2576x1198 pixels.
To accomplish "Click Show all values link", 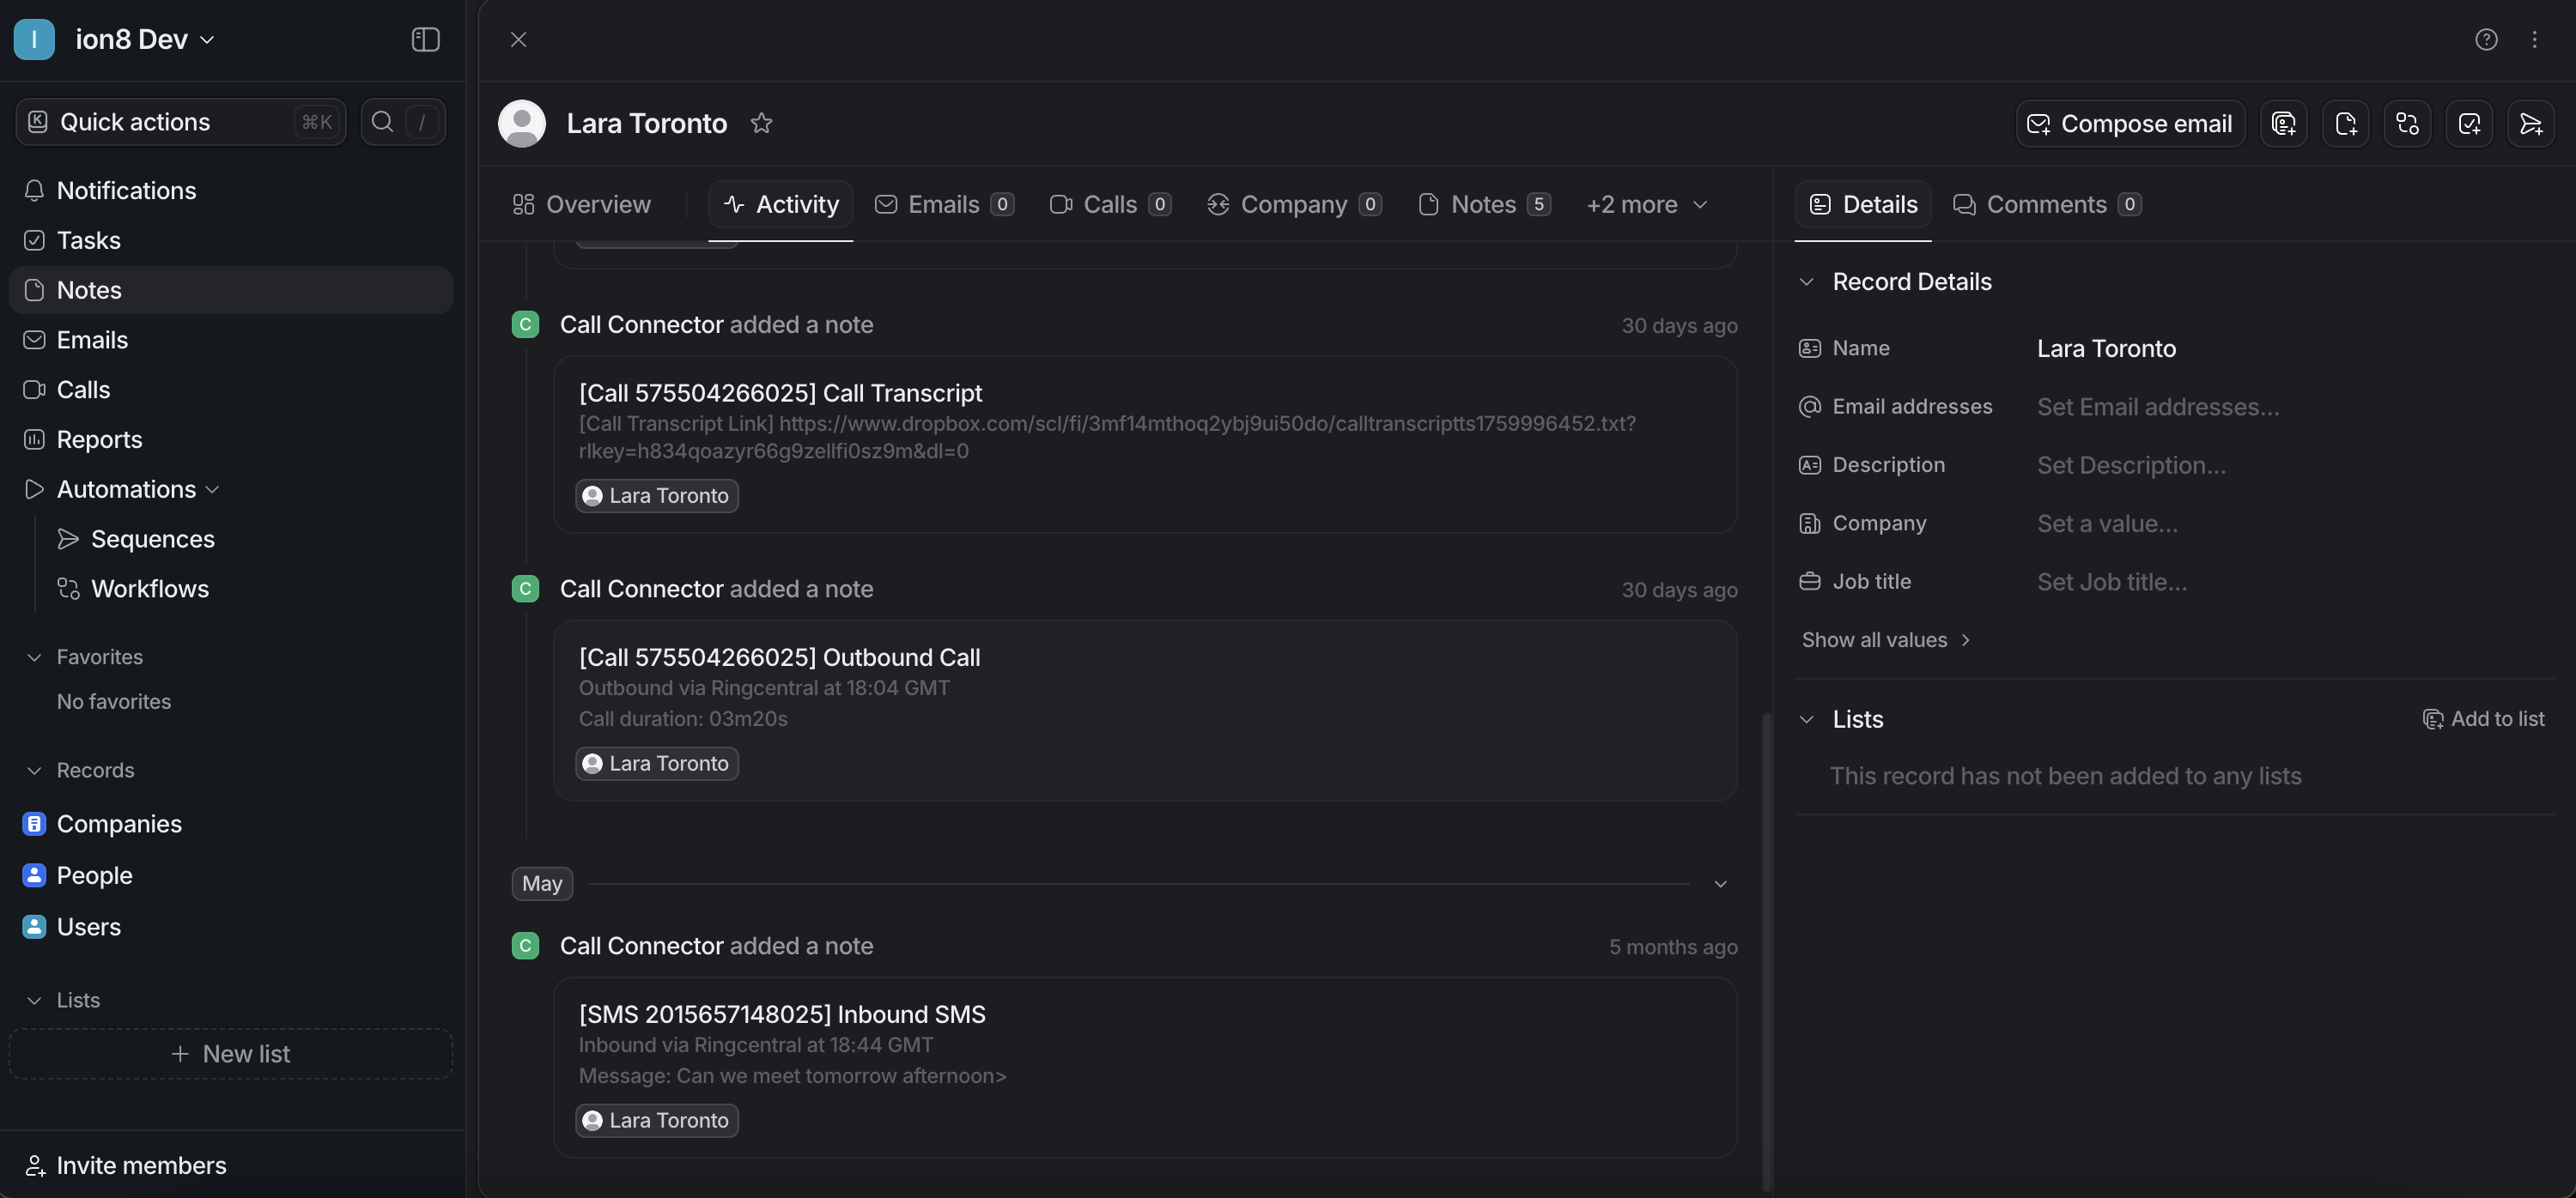I will point(1885,640).
